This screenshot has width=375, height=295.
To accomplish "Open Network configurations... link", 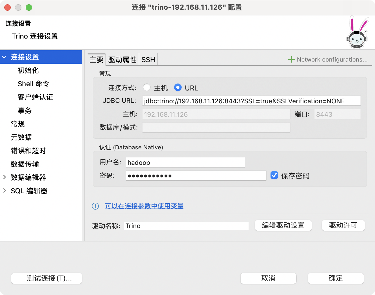I will 332,59.
